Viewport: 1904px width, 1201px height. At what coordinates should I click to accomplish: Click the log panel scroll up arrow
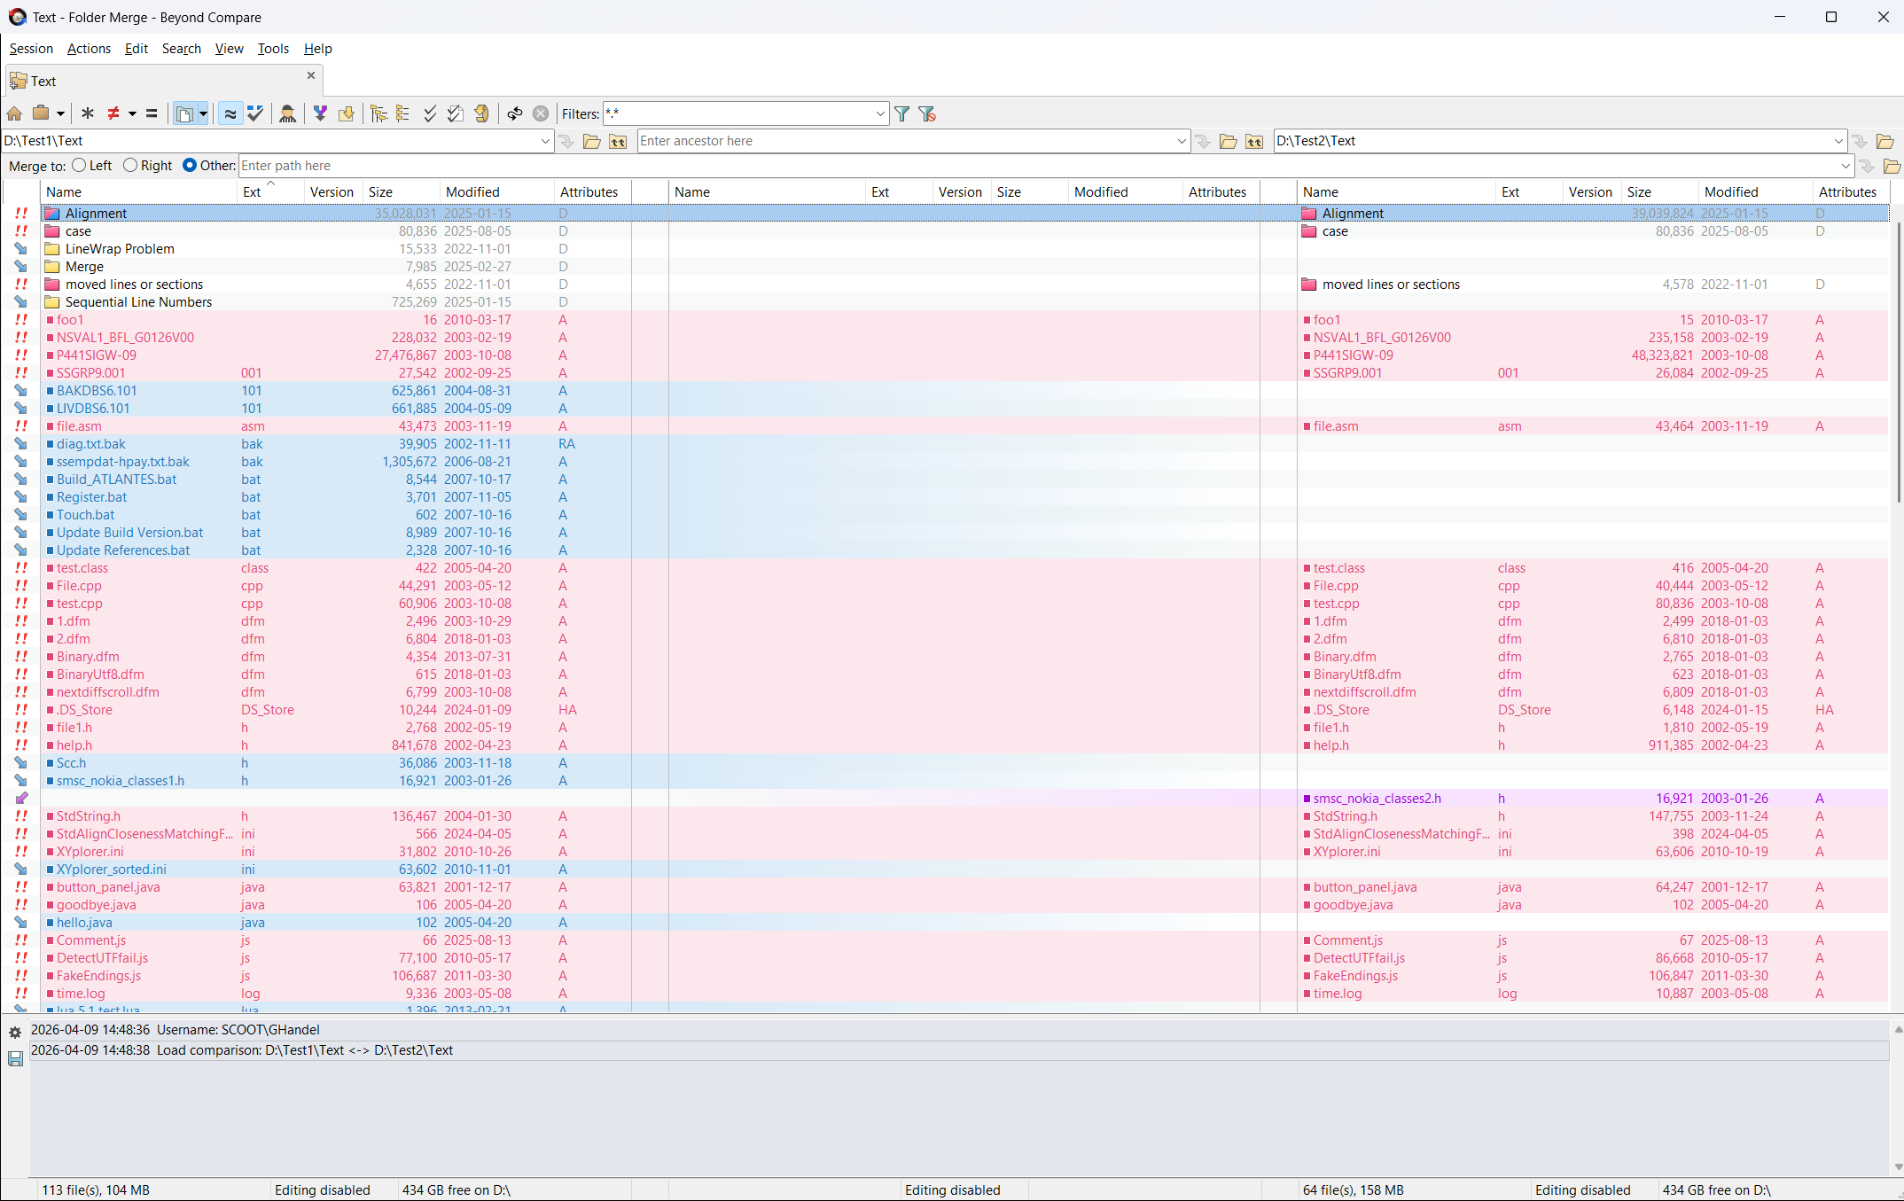1897,1029
